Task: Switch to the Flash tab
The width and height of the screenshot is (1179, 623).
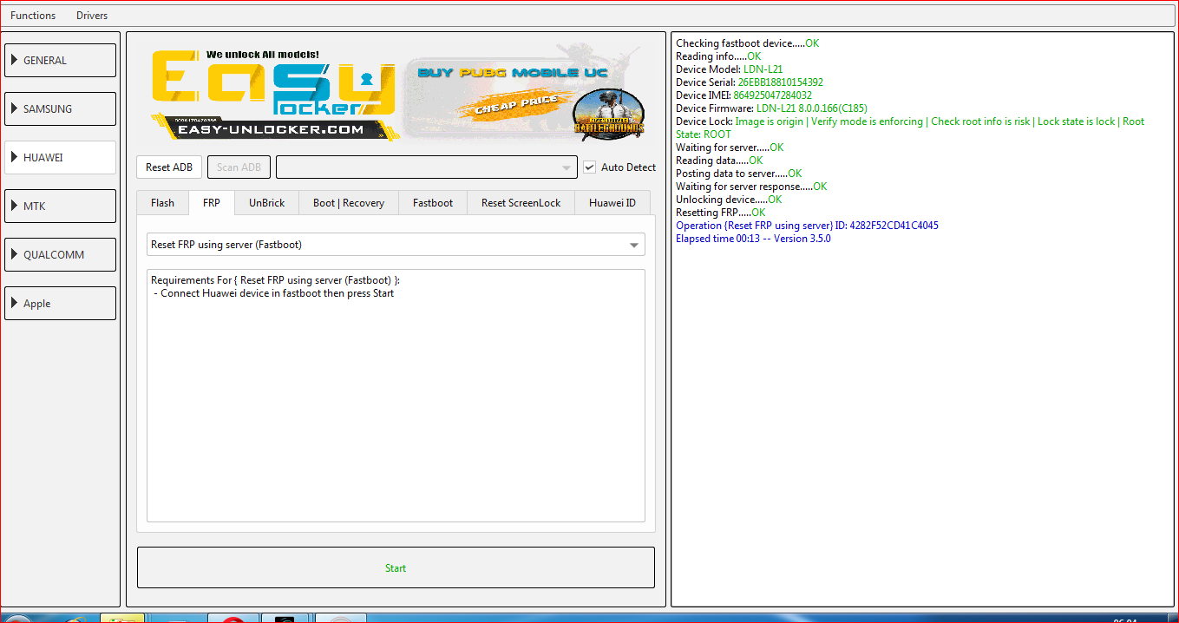Action: point(162,203)
